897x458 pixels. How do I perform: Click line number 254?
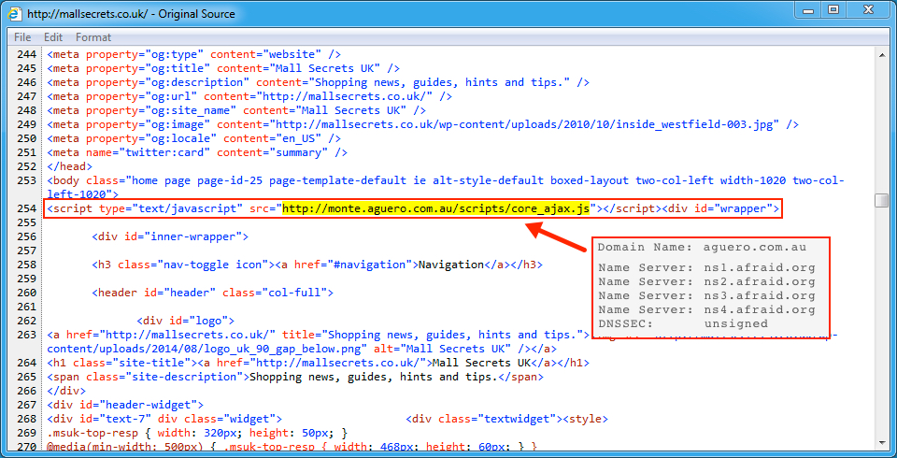click(x=27, y=208)
